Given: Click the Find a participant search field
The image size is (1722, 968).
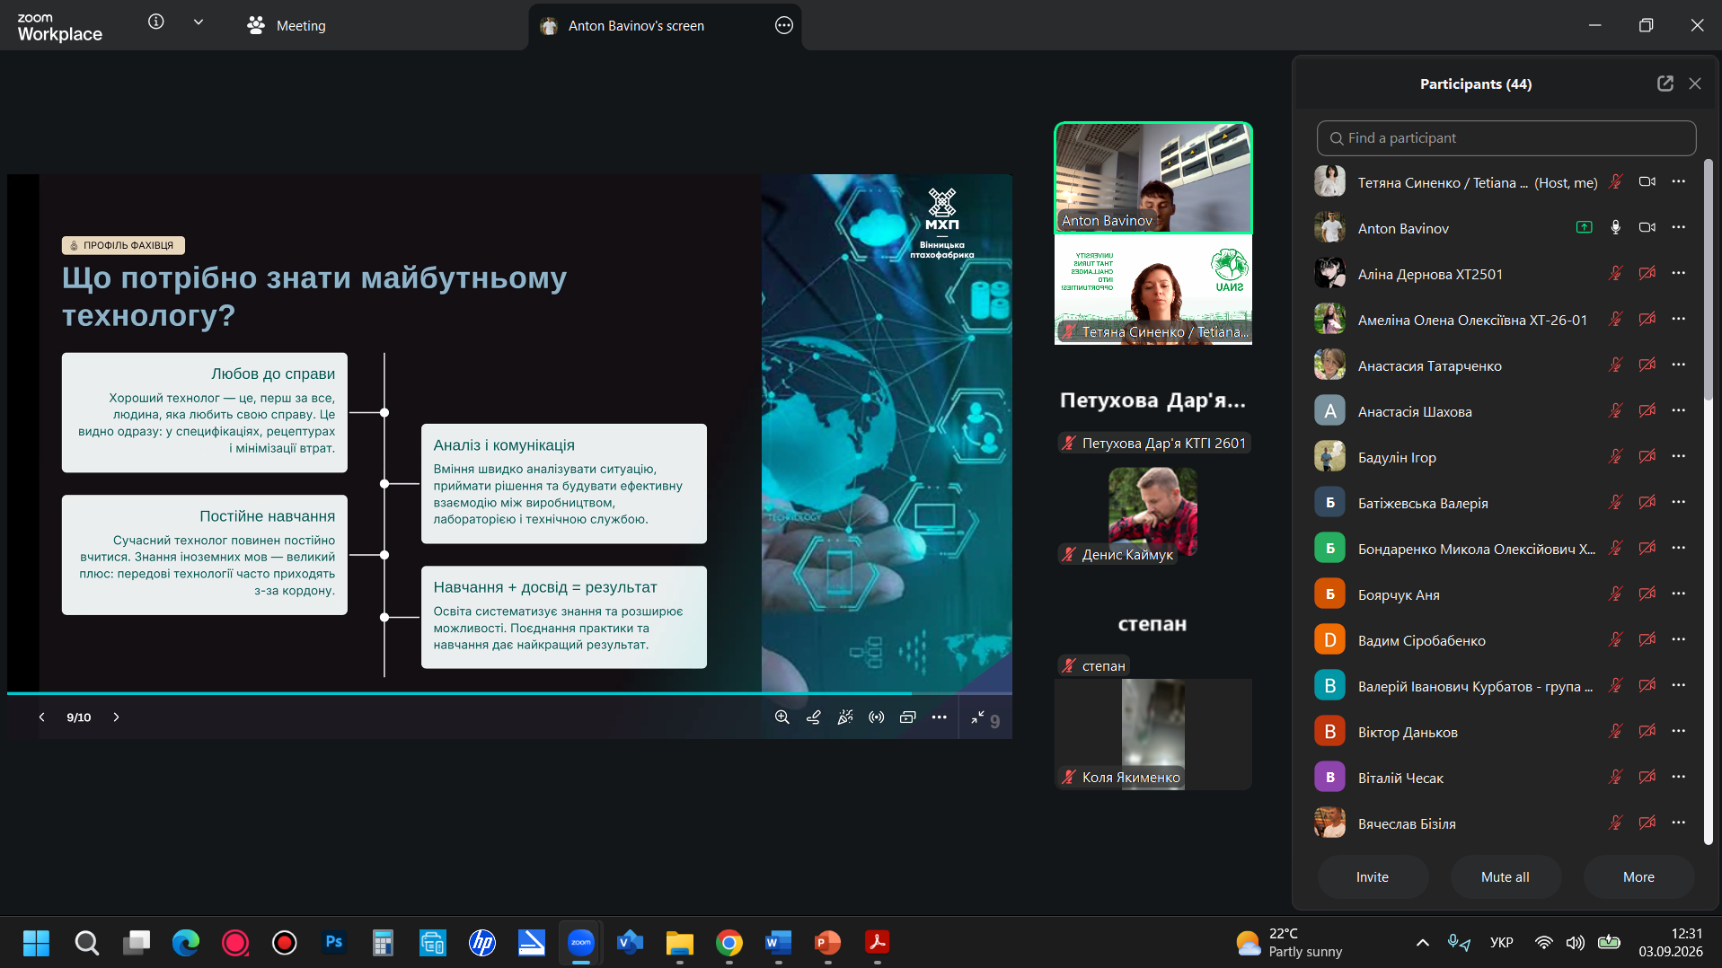Looking at the screenshot, I should click(1506, 138).
